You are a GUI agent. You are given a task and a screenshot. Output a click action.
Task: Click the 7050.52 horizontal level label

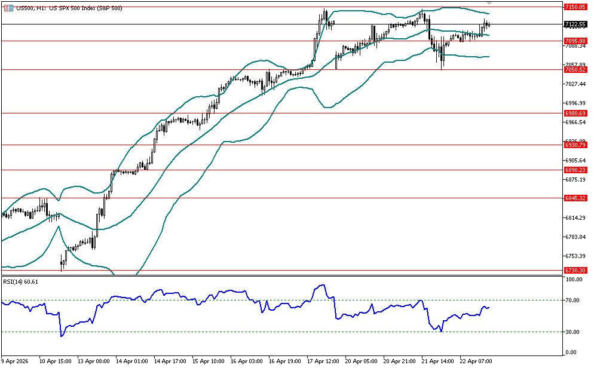coord(574,70)
